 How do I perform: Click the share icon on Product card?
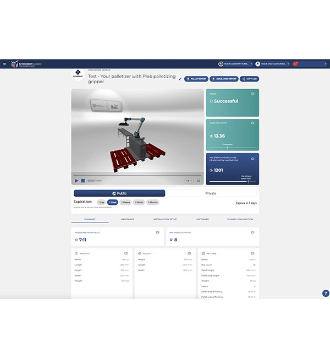[x=126, y=253]
